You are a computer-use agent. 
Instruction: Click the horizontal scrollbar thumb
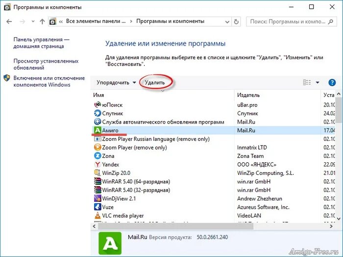coord(175,226)
